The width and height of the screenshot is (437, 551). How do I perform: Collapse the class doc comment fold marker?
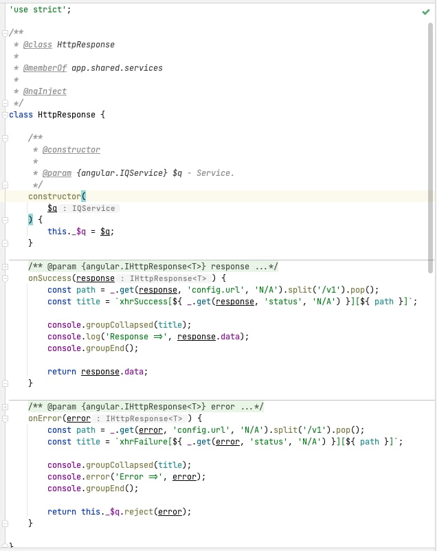click(5, 33)
